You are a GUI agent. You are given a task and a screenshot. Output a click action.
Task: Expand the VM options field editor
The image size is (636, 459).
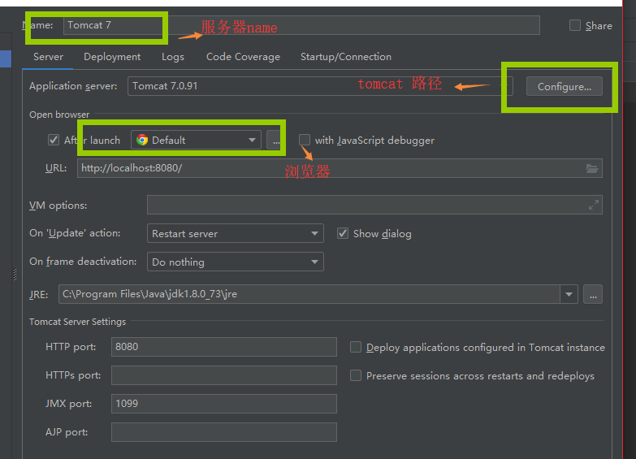coord(594,205)
